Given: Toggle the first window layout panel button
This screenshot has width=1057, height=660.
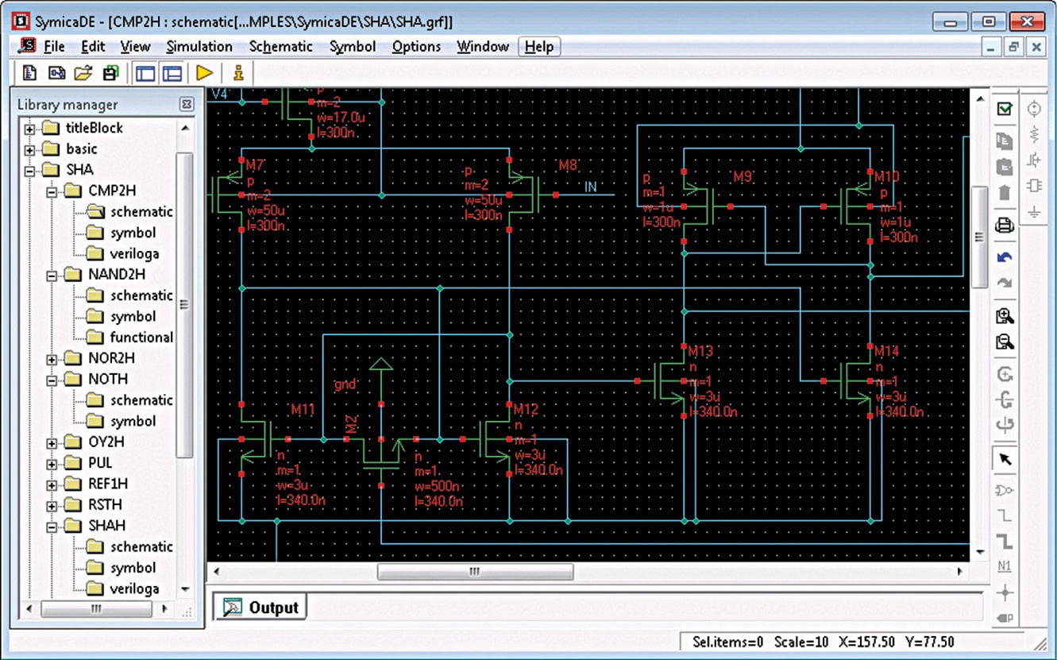Looking at the screenshot, I should coord(145,73).
